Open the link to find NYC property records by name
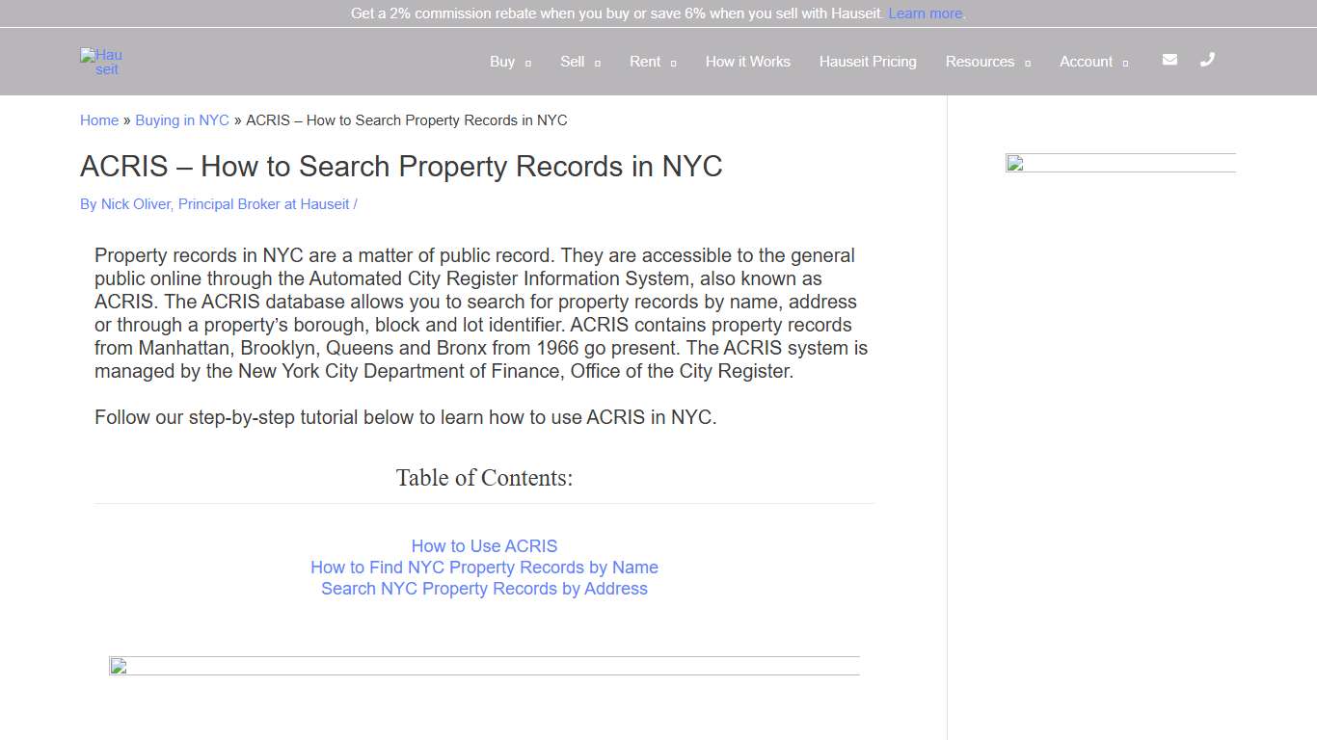Screen dimensions: 1317x740 pyautogui.click(x=484, y=568)
